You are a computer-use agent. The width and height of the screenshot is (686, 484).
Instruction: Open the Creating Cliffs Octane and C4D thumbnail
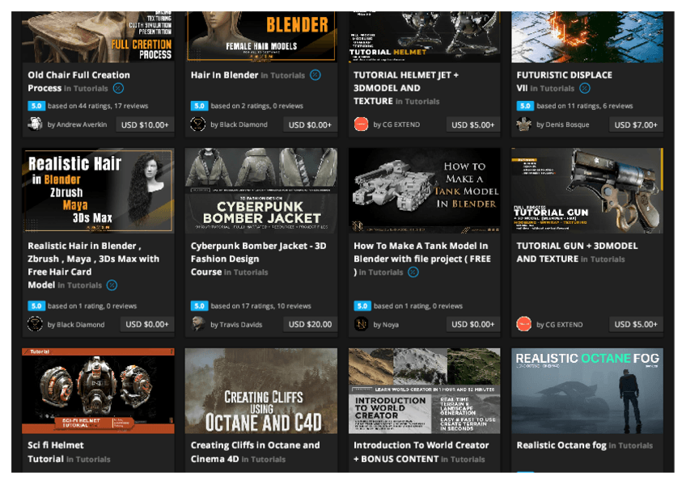[x=261, y=390]
